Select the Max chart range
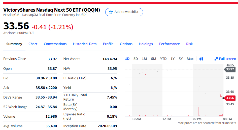238x130 pixels. [x=190, y=59]
